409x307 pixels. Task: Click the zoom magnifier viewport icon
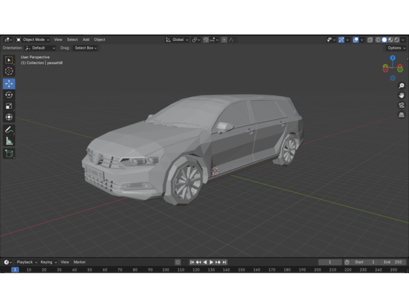point(401,86)
